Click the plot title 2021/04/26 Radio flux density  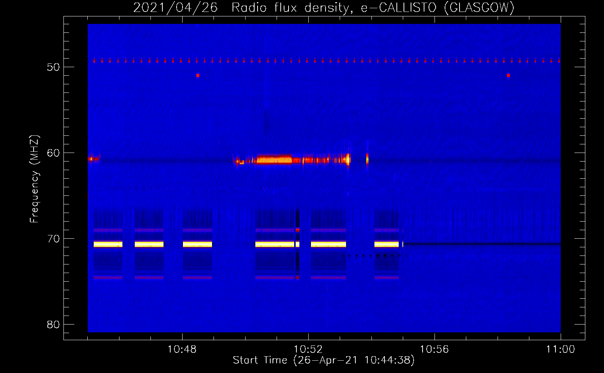click(x=324, y=7)
